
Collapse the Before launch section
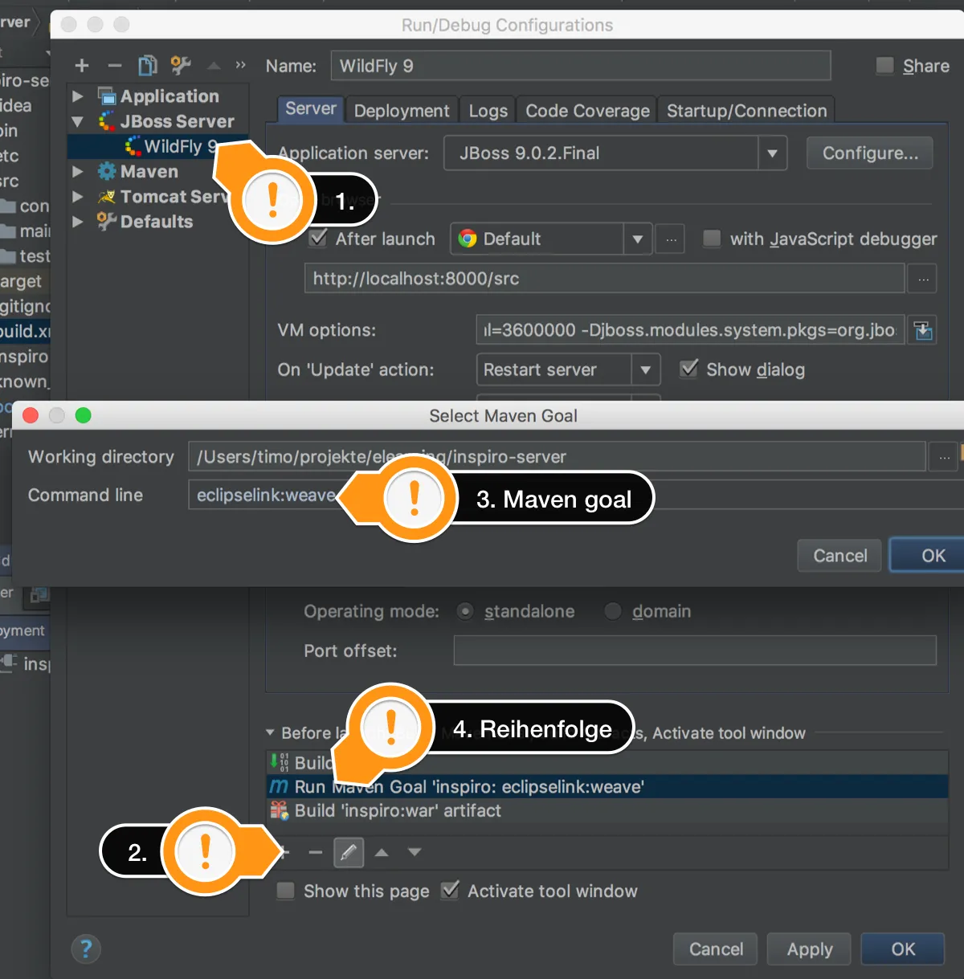271,732
